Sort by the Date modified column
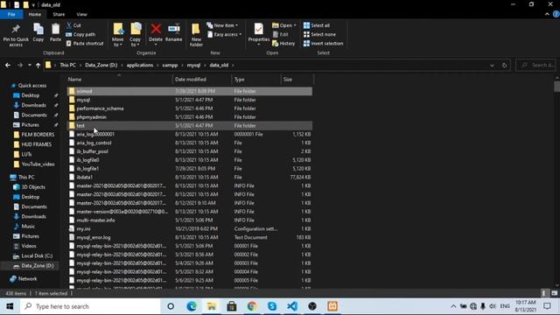The image size is (560, 315). [202, 80]
